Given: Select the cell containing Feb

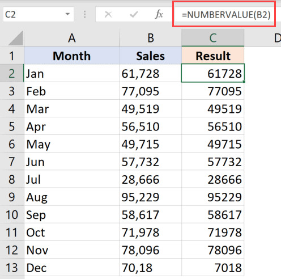Looking at the screenshot, I should point(72,91).
